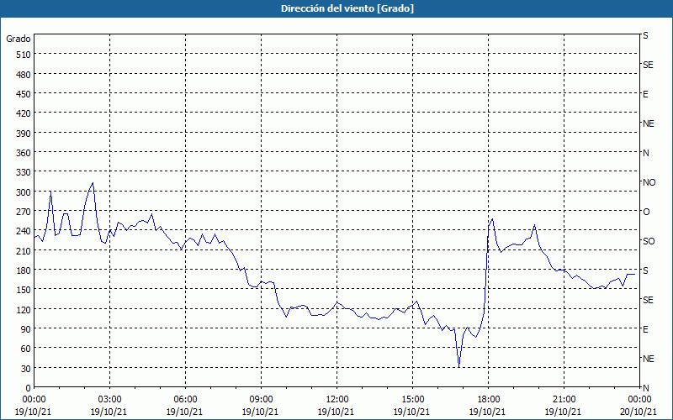Select the 'Grado' axis unit label

[x=19, y=39]
